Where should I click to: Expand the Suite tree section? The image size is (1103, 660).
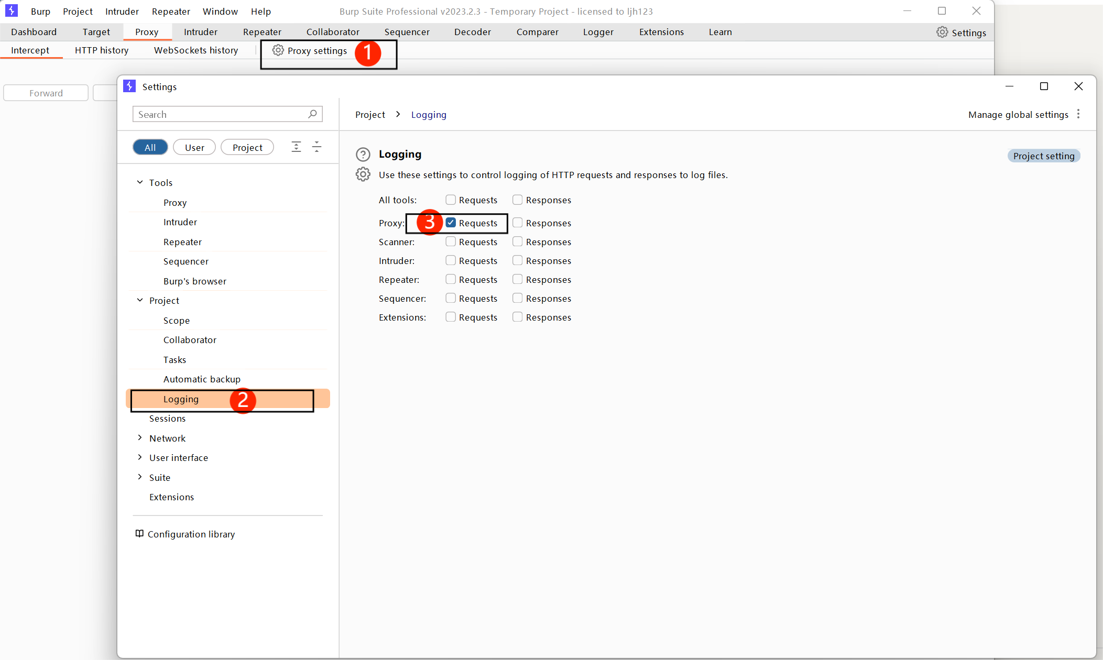click(x=140, y=477)
